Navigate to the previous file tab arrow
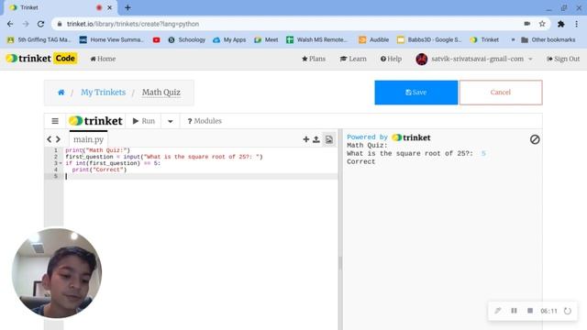 [x=50, y=139]
